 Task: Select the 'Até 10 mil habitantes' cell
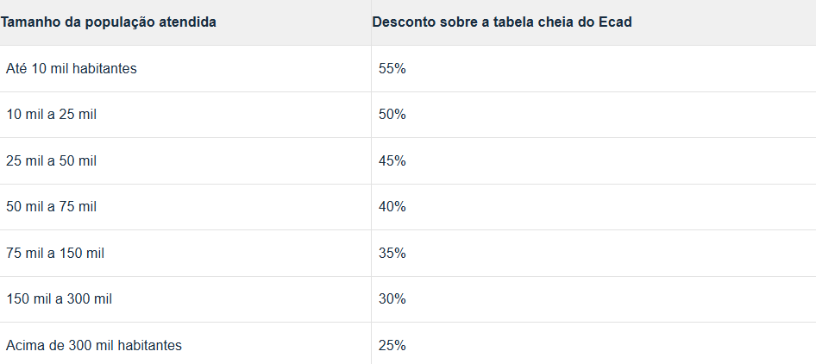pyautogui.click(x=71, y=68)
